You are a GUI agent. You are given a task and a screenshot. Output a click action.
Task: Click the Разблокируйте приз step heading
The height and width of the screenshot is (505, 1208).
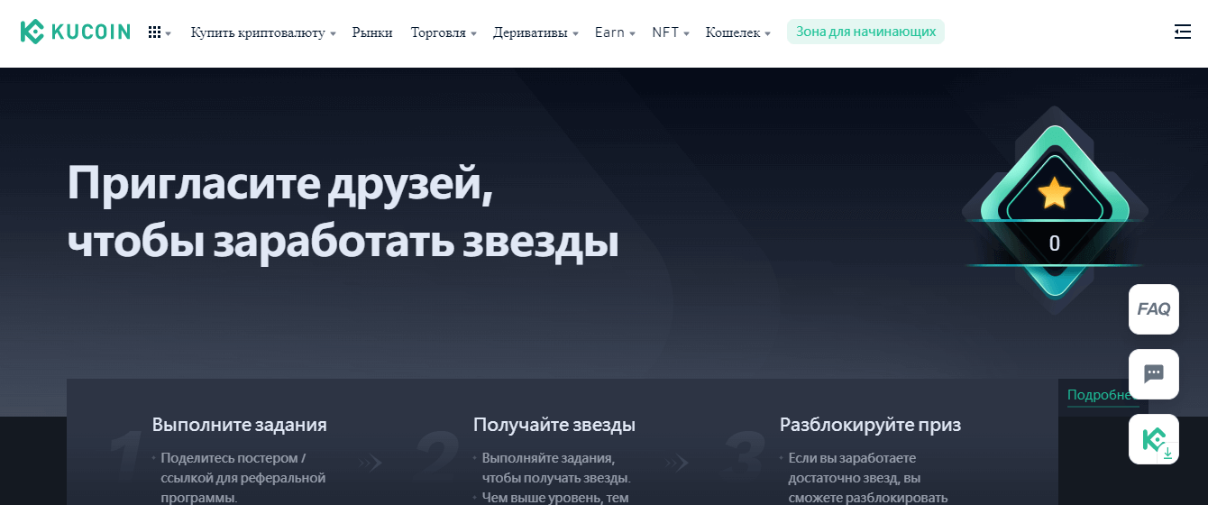(870, 425)
